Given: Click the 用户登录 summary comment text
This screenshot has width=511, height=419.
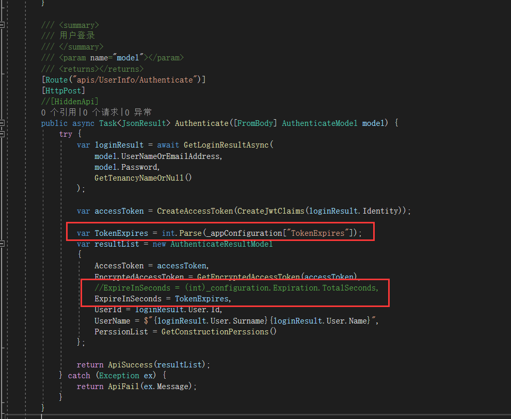Looking at the screenshot, I should 77,36.
